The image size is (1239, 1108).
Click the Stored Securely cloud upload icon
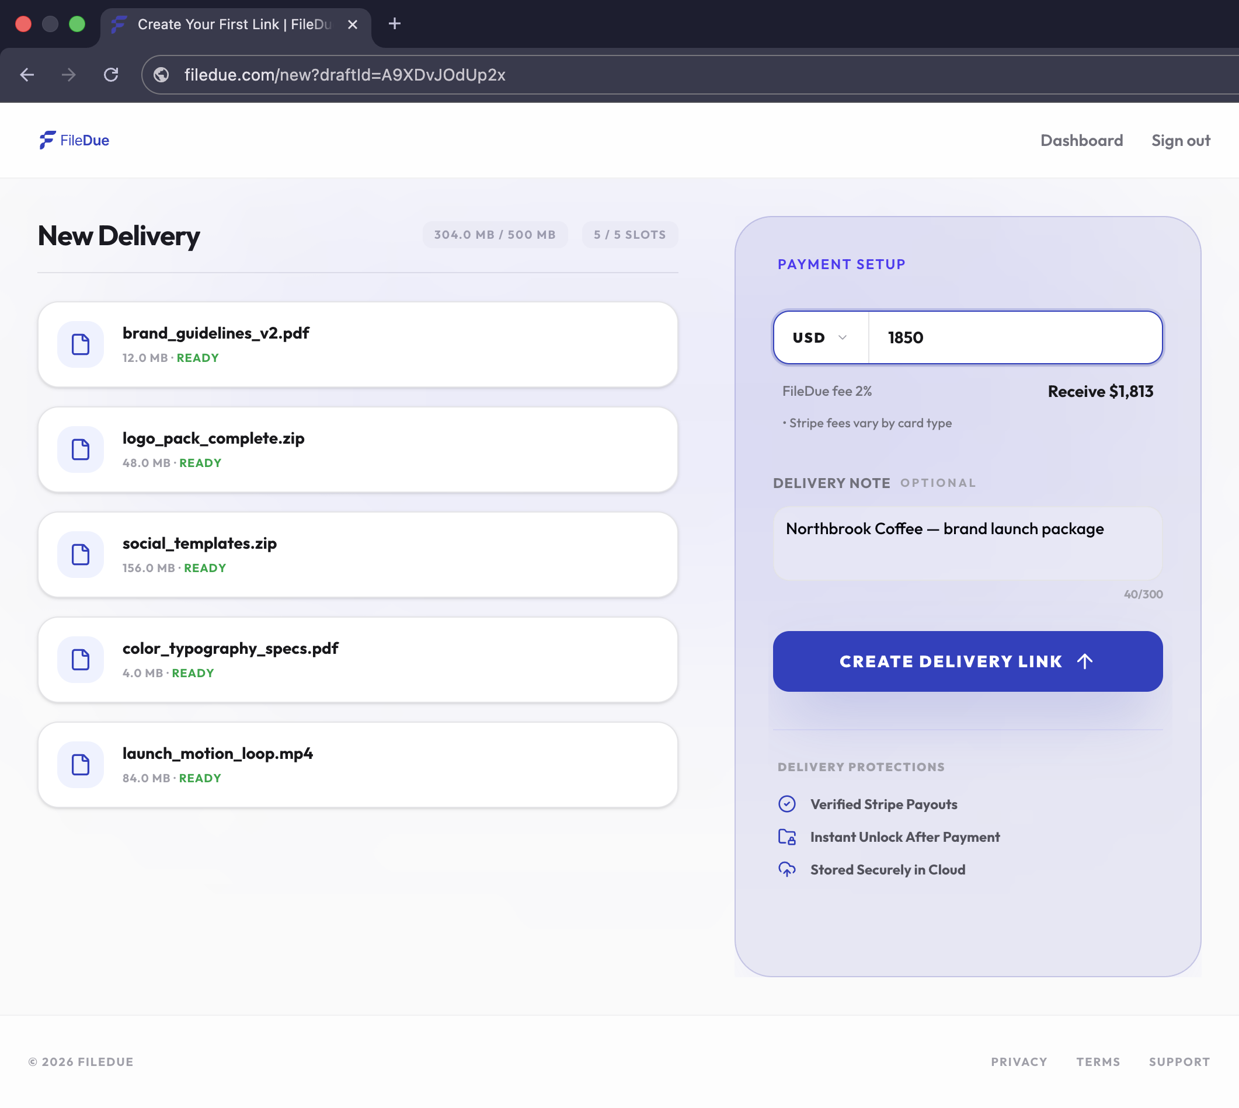point(786,869)
